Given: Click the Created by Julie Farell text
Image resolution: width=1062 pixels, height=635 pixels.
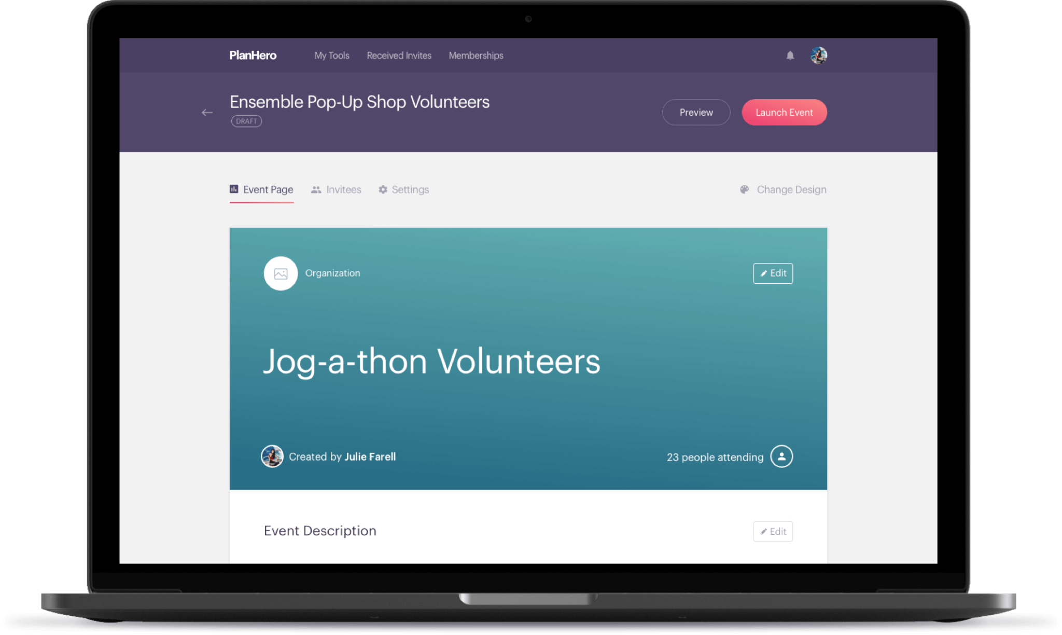Looking at the screenshot, I should coord(342,457).
